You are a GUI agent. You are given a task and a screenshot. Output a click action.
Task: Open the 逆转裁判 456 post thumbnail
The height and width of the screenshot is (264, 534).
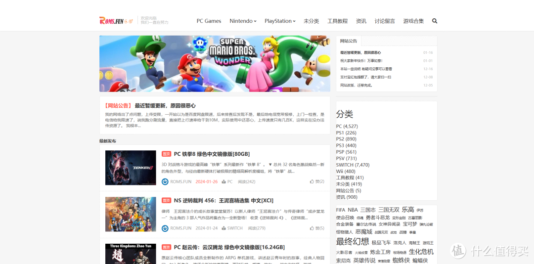(131, 214)
